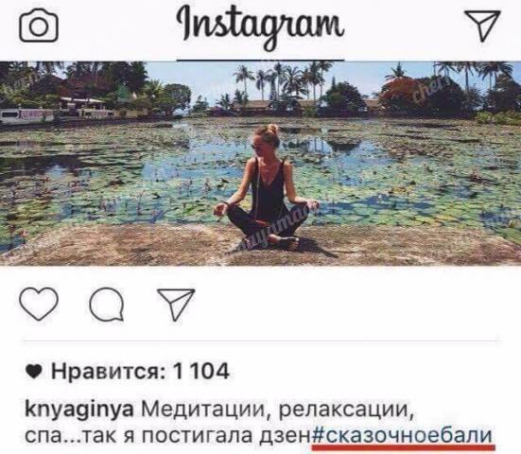Click the red flowering tree in the photo
This screenshot has height=454, width=521.
tap(404, 91)
